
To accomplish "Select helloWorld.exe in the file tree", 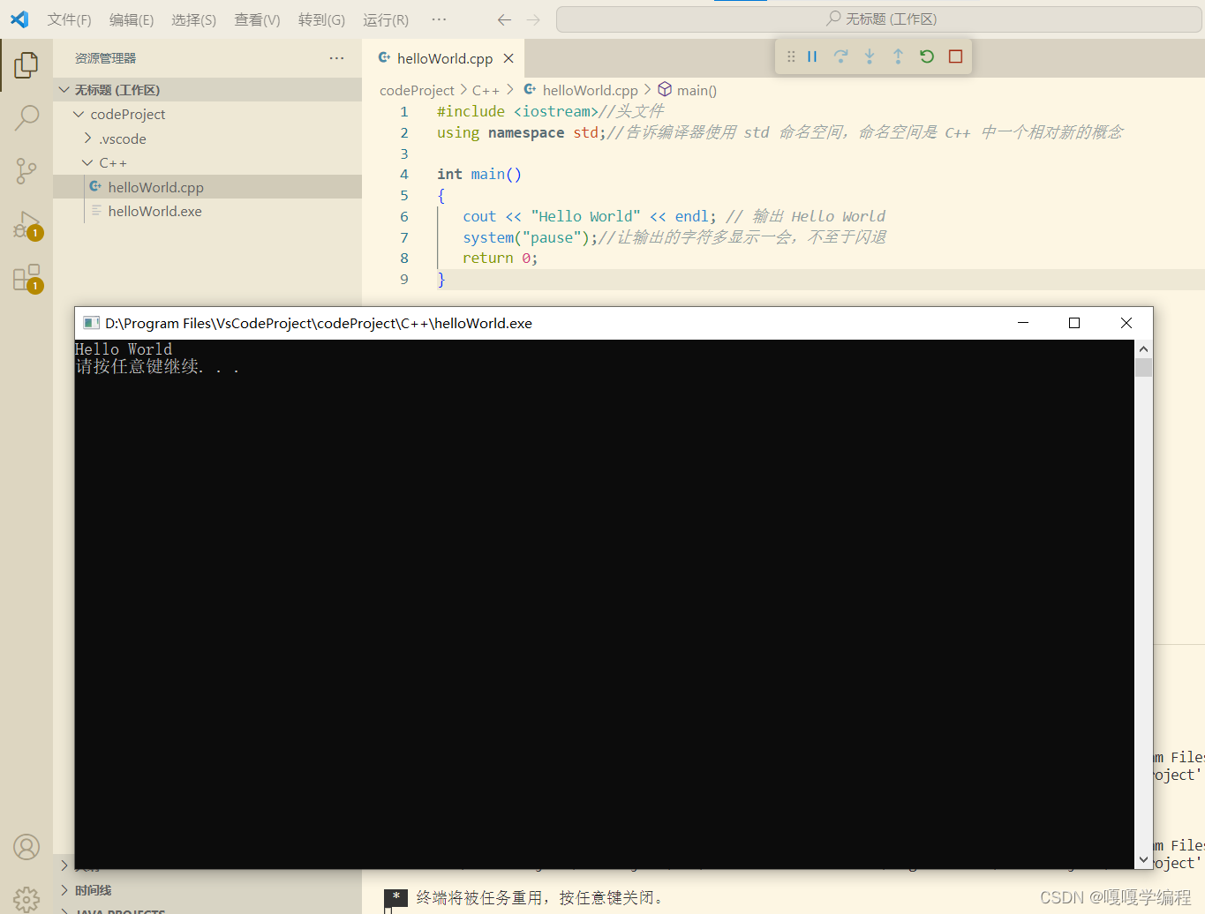I will [x=207, y=212].
